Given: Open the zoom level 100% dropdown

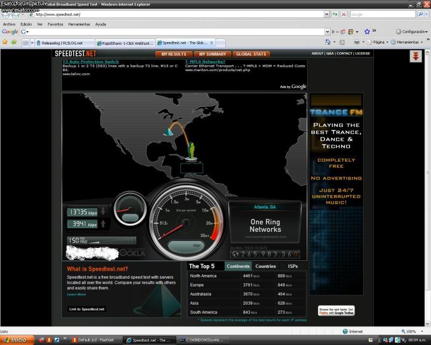Looking at the screenshot, I should (422, 331).
